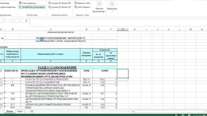Image resolution: width=207 pixels, height=116 pixels.
Task: Select column C header
Action: click(x=50, y=29)
